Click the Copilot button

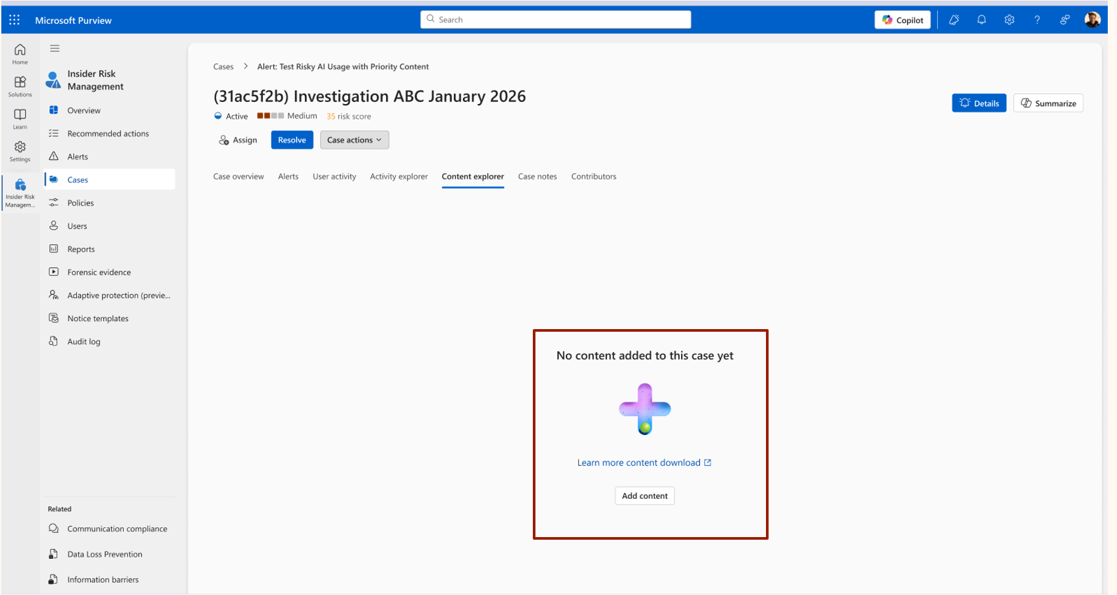(x=903, y=20)
